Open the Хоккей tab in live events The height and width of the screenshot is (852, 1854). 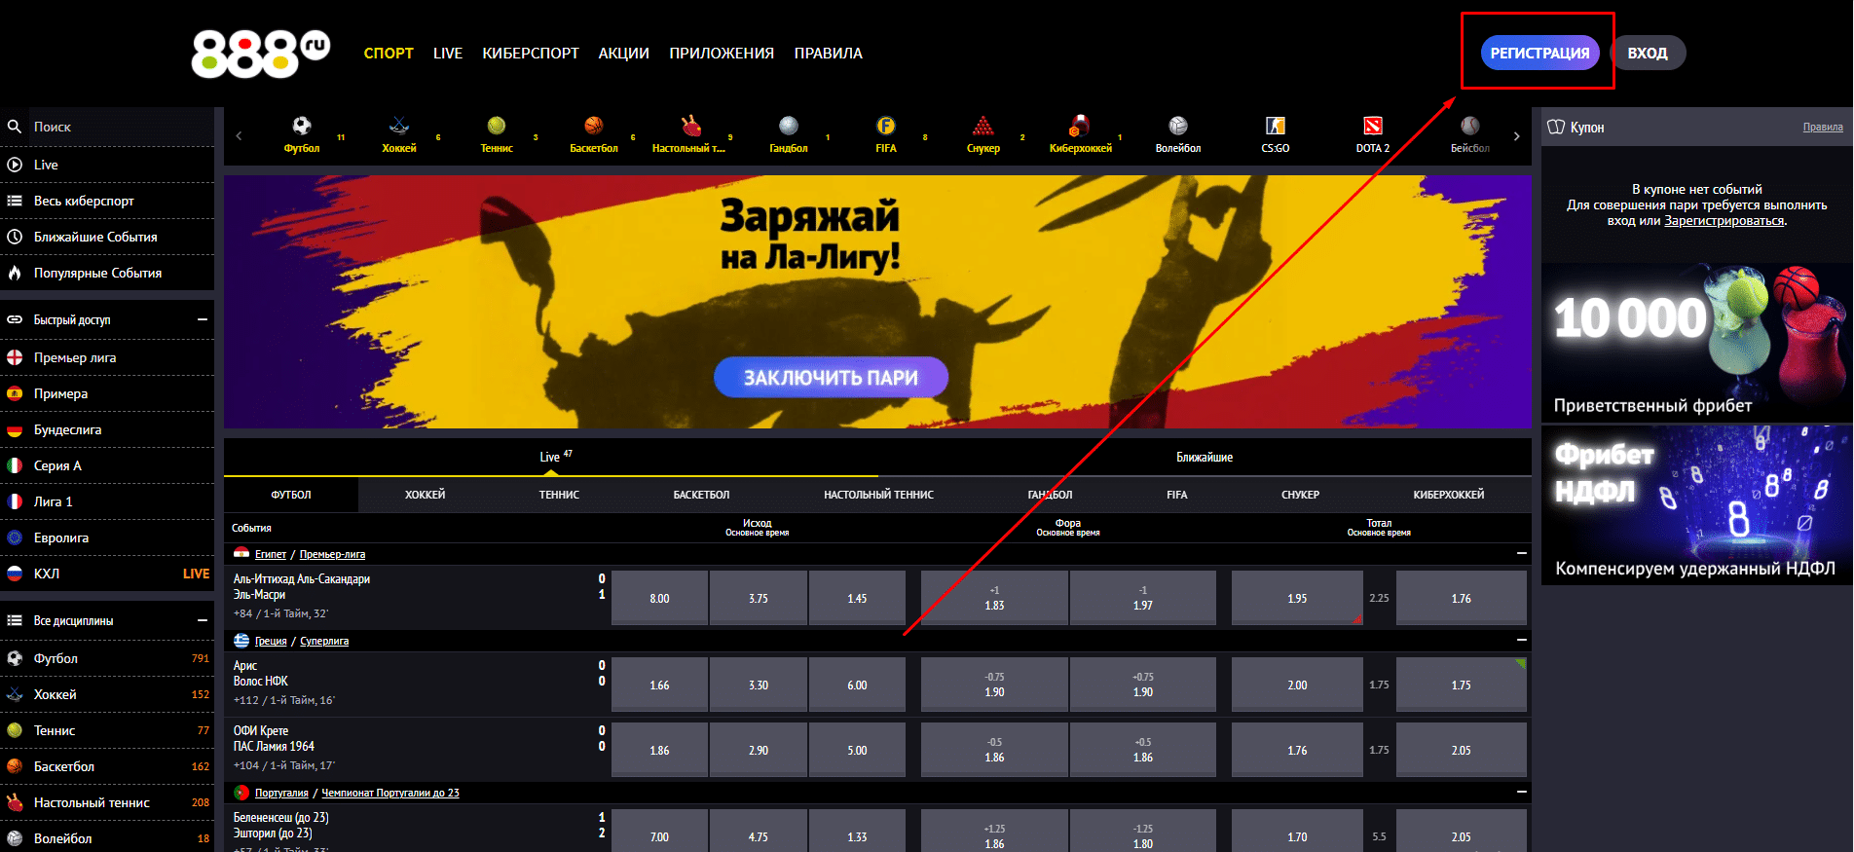tap(425, 495)
